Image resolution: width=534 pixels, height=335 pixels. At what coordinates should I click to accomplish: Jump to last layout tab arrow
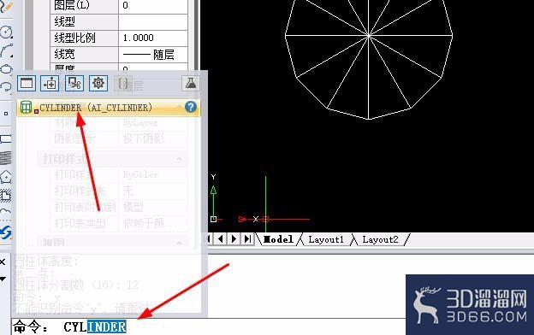tap(248, 238)
